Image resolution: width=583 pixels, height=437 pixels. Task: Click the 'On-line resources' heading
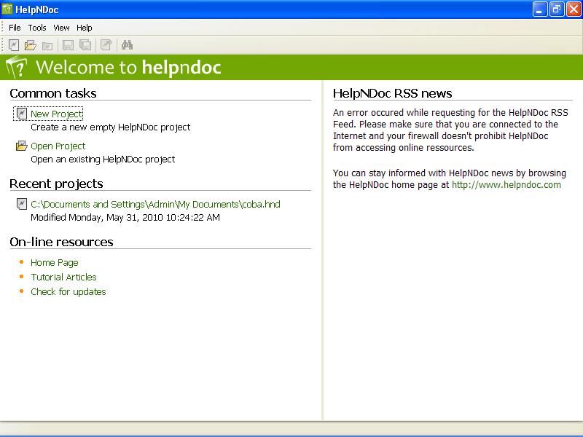61,242
